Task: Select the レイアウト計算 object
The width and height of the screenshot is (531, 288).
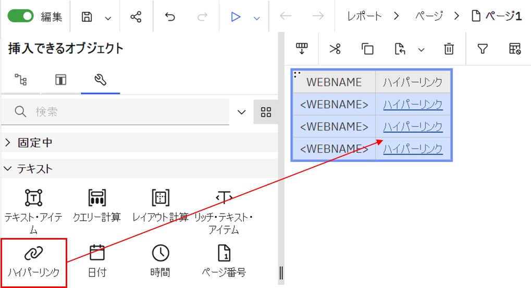Action: (160, 206)
